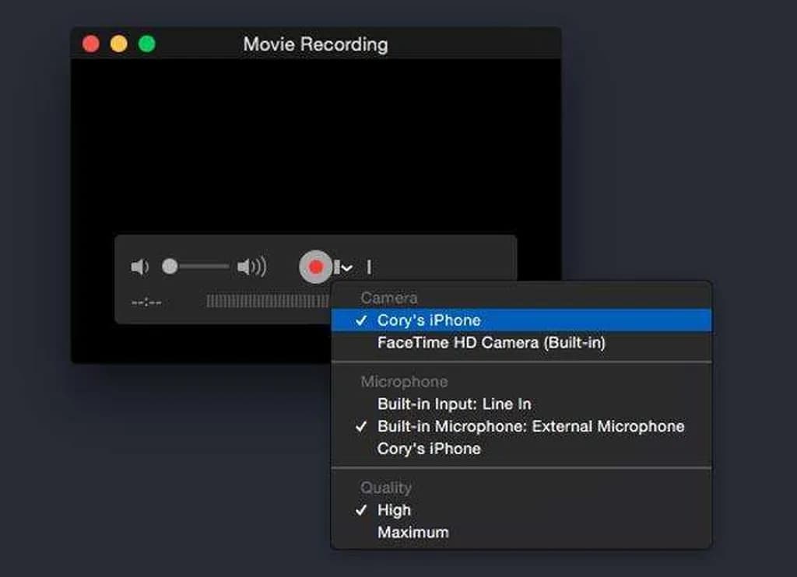Select Cory's iPhone under Camera

point(429,320)
